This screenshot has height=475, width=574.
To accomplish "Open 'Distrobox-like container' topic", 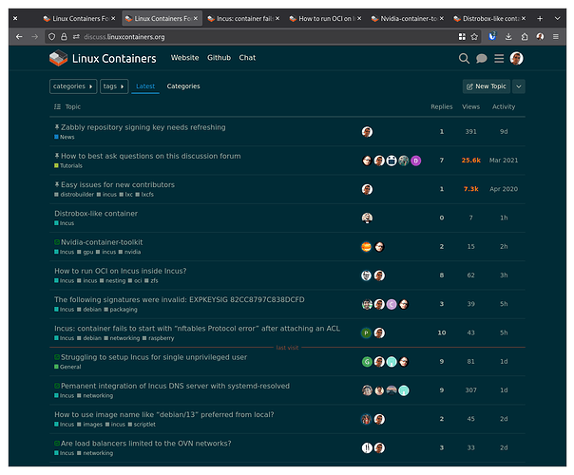I will pos(96,214).
